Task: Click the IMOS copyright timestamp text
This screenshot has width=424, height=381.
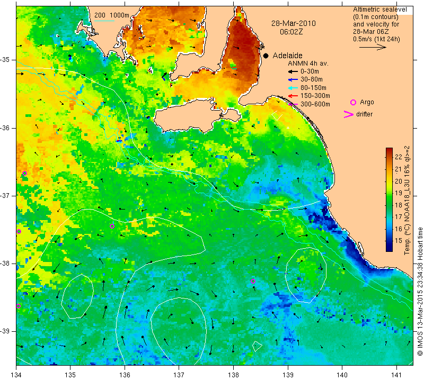Action: [420, 292]
